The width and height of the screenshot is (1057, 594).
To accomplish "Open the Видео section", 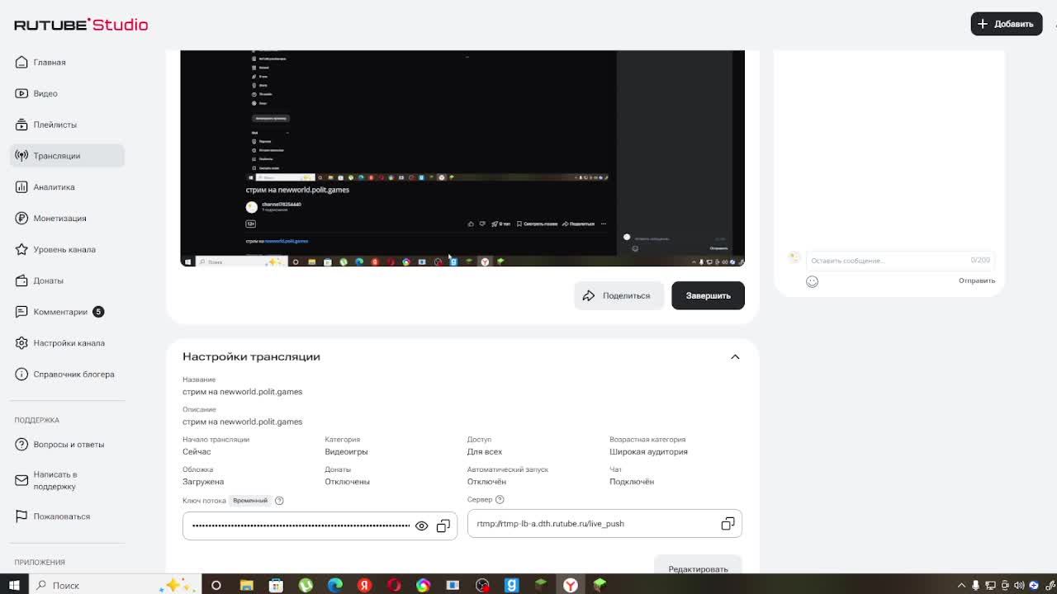I will click(x=45, y=93).
